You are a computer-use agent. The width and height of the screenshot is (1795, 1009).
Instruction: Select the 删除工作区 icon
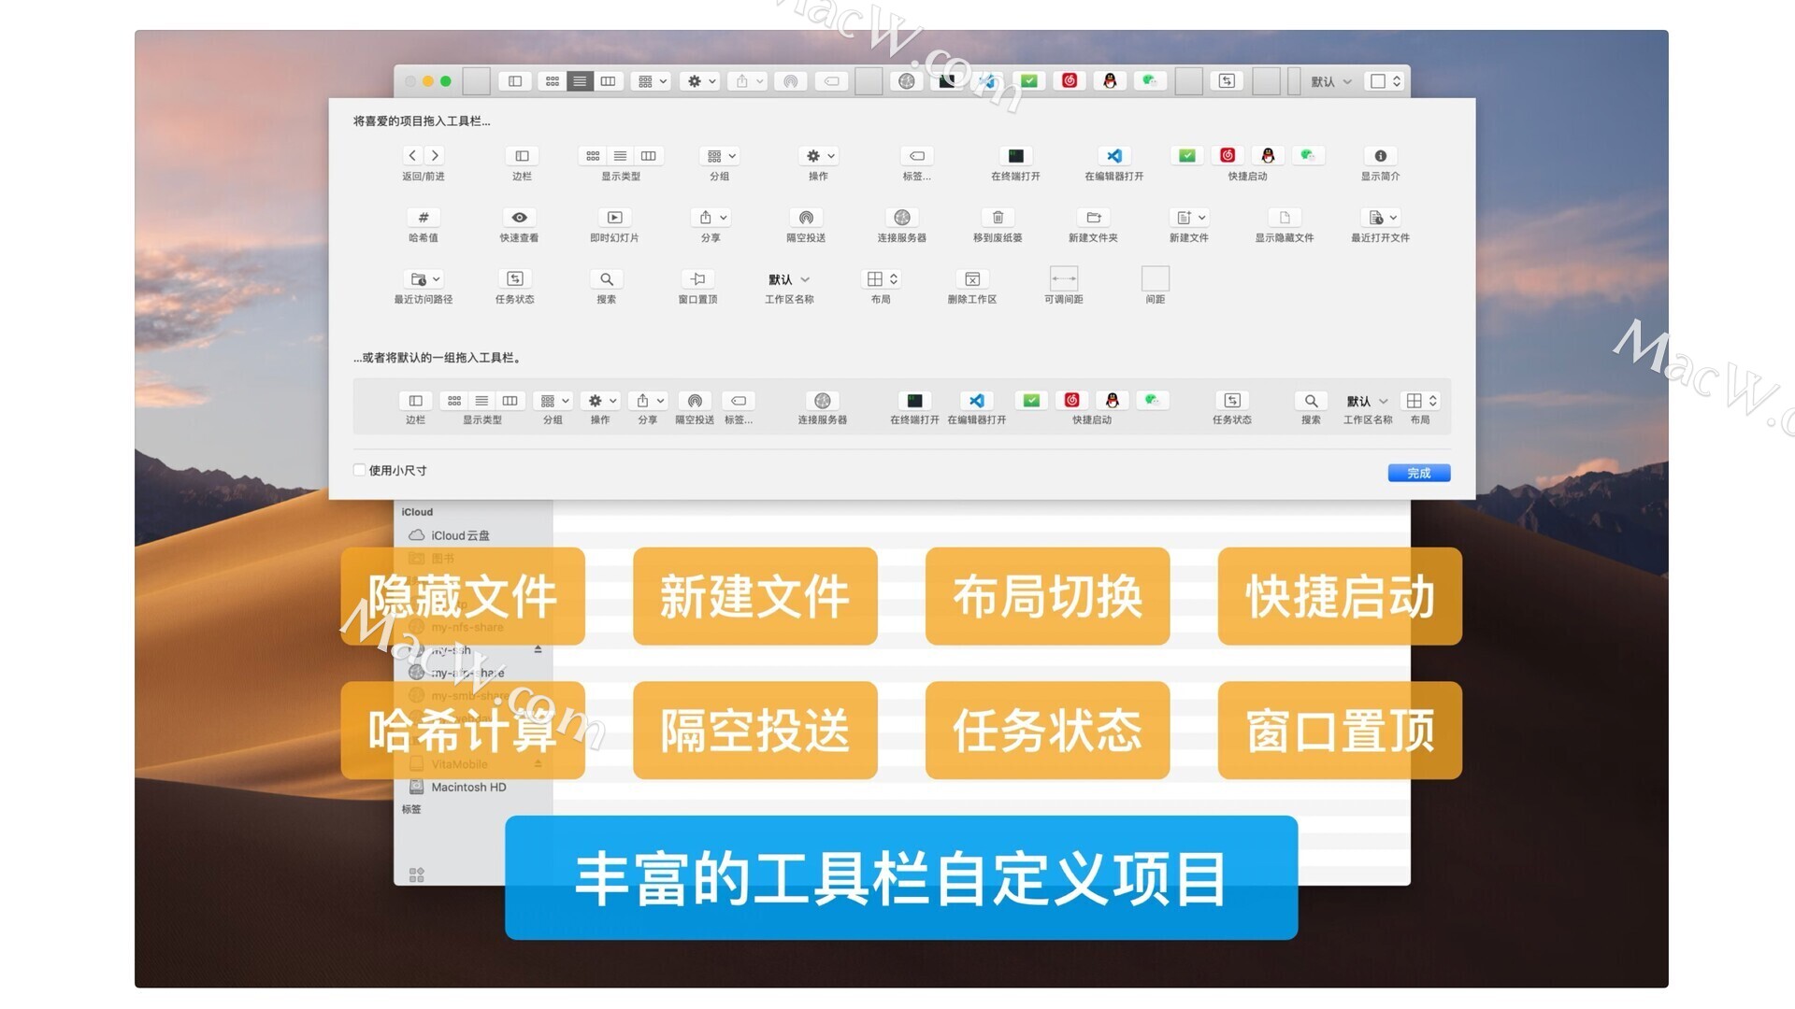[972, 278]
